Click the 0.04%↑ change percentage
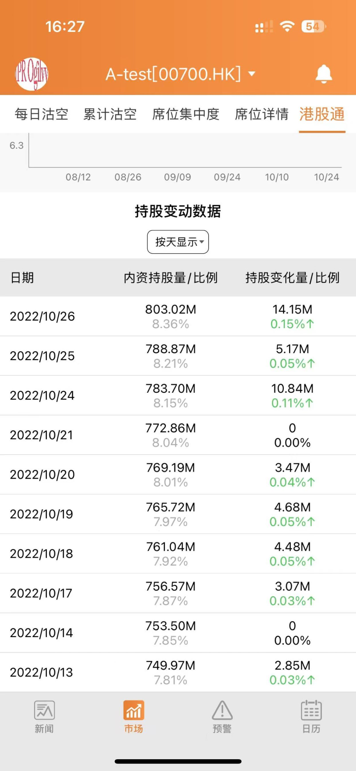 292,482
